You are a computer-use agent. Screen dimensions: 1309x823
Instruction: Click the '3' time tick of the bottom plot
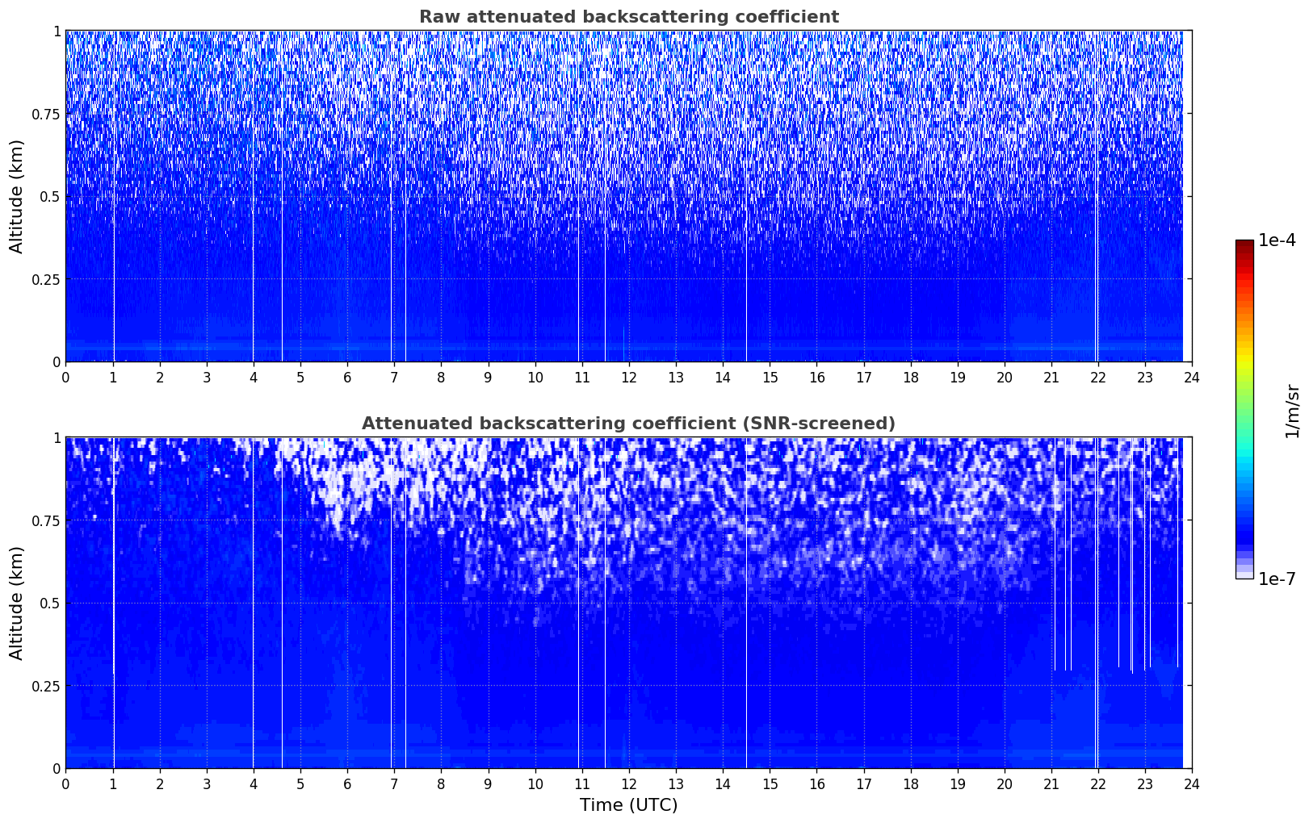(x=207, y=783)
